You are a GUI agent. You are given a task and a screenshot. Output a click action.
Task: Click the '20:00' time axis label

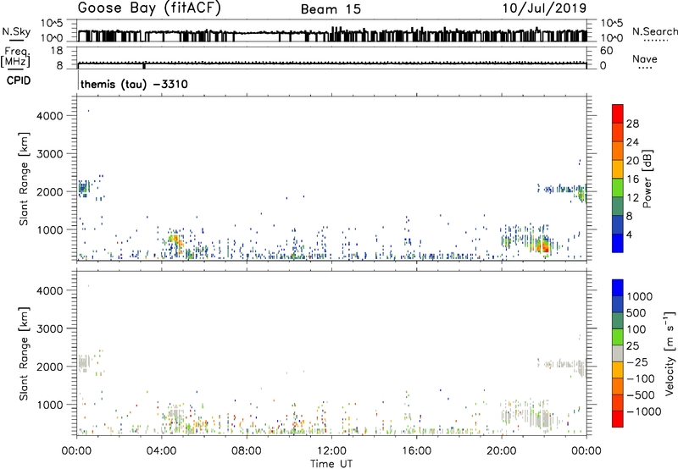tap(502, 451)
